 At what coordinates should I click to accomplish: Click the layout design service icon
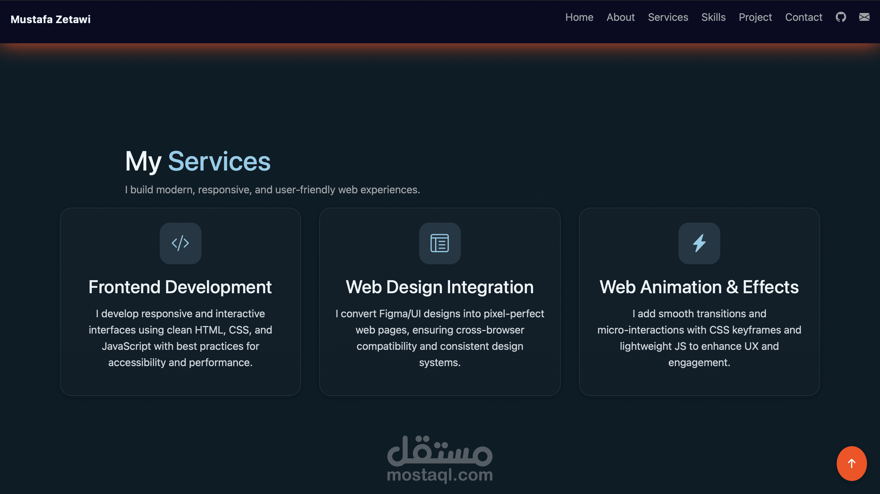[440, 243]
